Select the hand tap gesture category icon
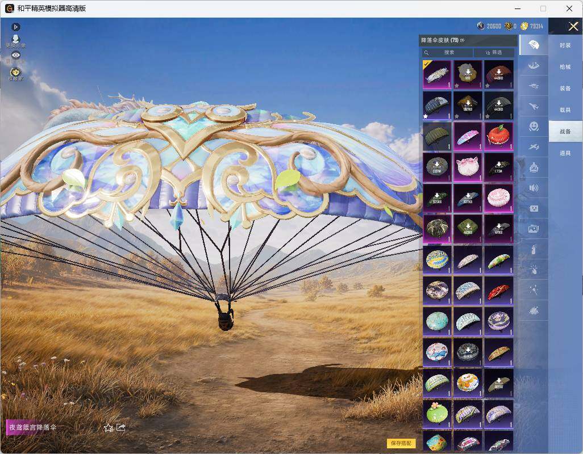This screenshot has width=583, height=454. [534, 270]
